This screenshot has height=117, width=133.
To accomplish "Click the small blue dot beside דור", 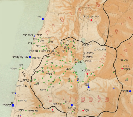I will pyautogui.click(x=16, y=93).
